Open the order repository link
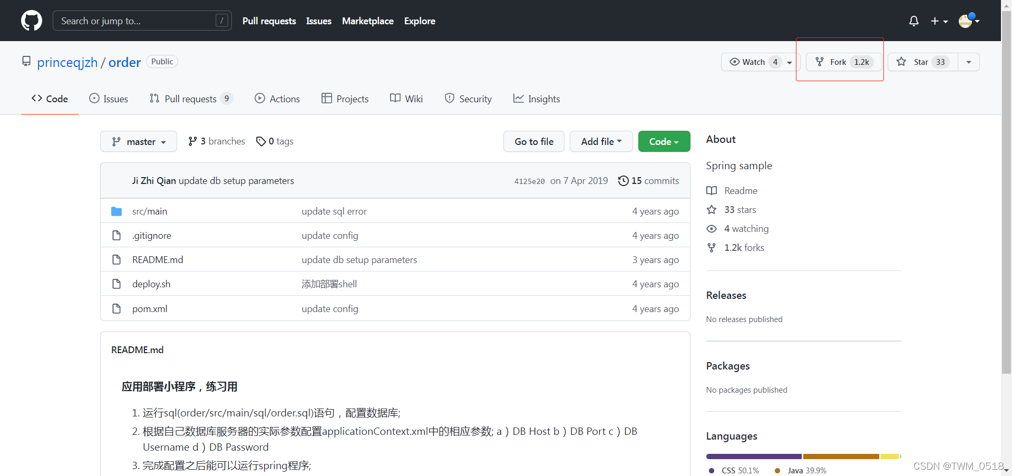 (124, 62)
